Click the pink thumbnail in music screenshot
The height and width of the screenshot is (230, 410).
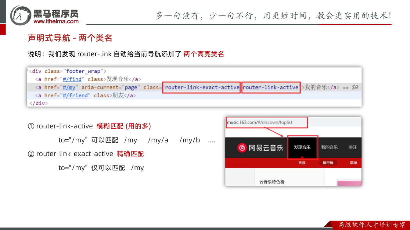click(x=349, y=183)
